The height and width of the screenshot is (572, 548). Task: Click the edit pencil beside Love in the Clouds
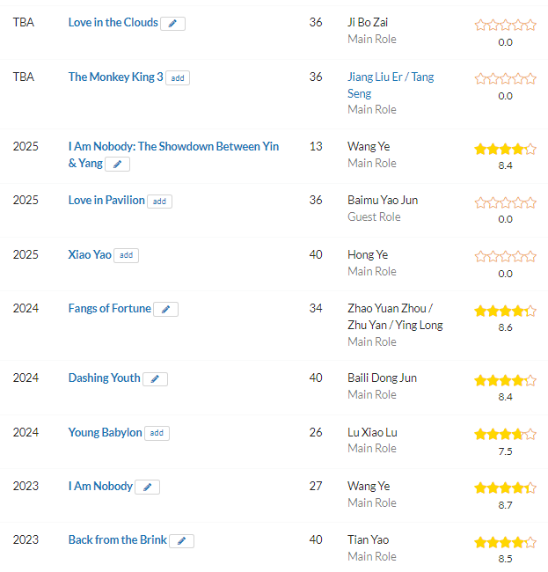pyautogui.click(x=172, y=24)
